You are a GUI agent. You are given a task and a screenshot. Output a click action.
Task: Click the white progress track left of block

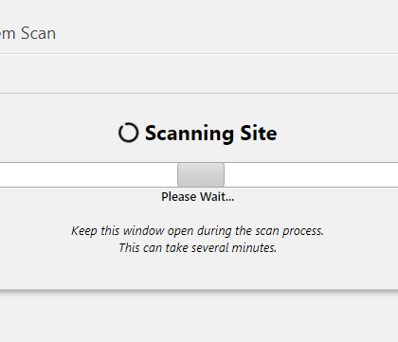click(88, 175)
